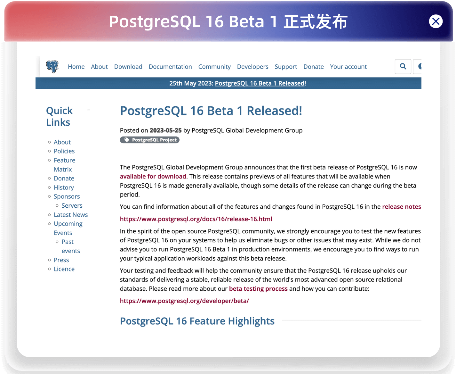This screenshot has width=456, height=374.
Task: Open Policies in Quick Links
Action: [x=64, y=151]
